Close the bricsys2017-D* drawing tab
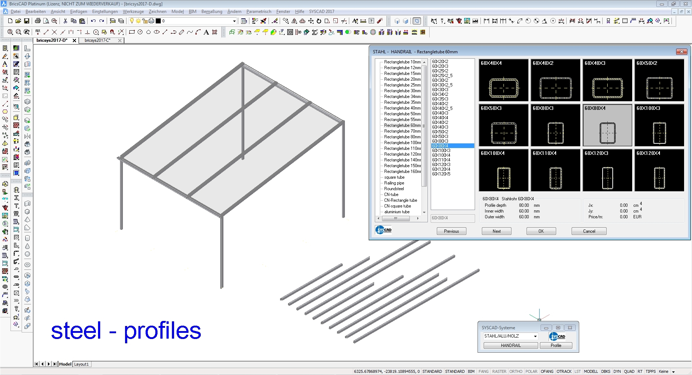Image resolution: width=692 pixels, height=375 pixels. (74, 40)
